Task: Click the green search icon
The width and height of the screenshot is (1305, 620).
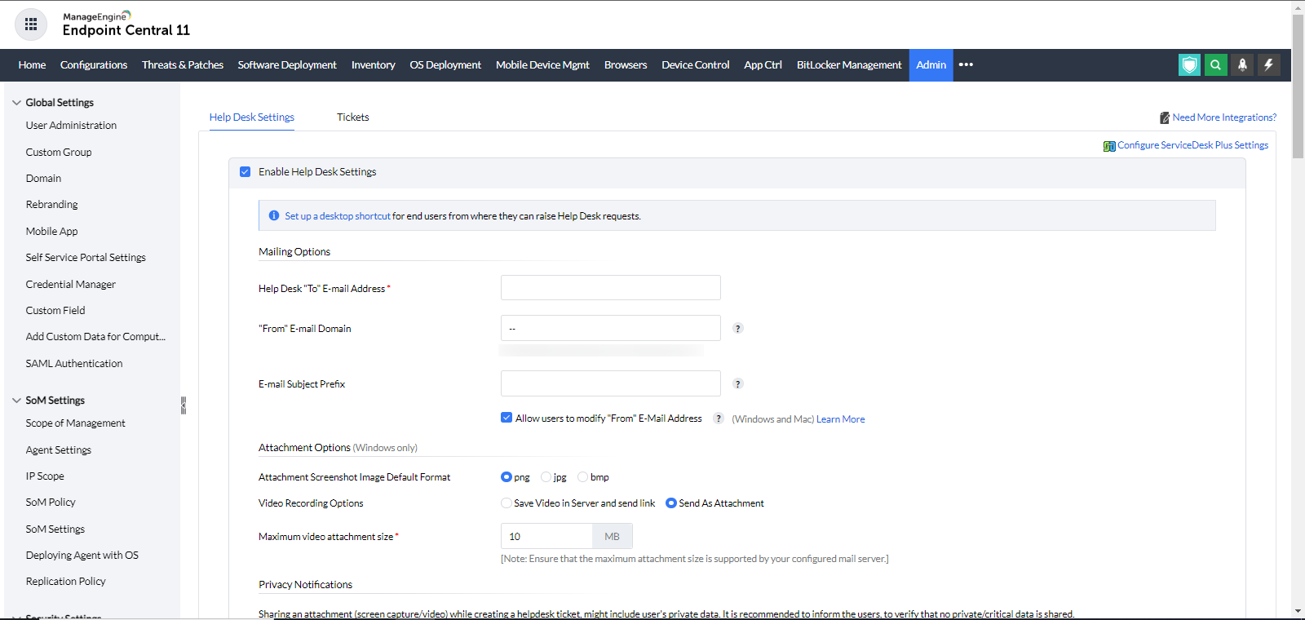Action: 1215,65
